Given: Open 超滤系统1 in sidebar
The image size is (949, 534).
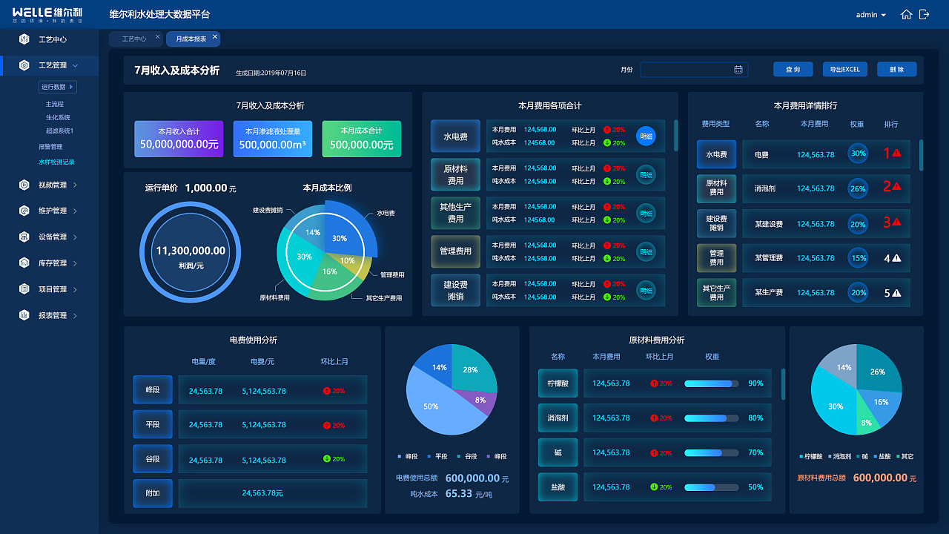Looking at the screenshot, I should (x=60, y=131).
